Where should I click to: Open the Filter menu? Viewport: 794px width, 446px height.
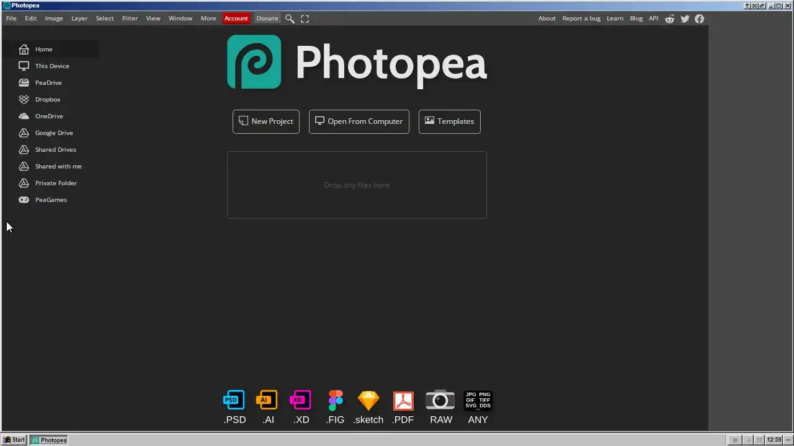pos(130,19)
